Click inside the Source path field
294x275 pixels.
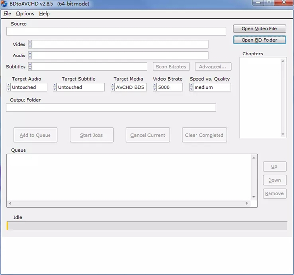click(116, 31)
